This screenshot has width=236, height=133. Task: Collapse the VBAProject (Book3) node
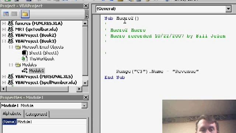pyautogui.click(x=4, y=41)
